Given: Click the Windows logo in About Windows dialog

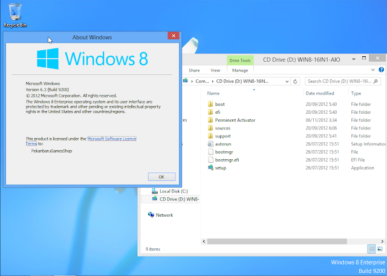Looking at the screenshot, I should point(48,59).
